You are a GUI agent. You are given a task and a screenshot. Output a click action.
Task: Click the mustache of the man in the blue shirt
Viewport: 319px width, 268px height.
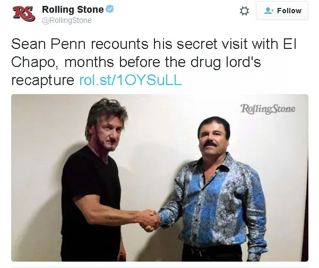(211, 144)
